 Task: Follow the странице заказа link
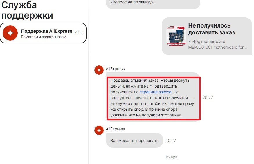155,92
